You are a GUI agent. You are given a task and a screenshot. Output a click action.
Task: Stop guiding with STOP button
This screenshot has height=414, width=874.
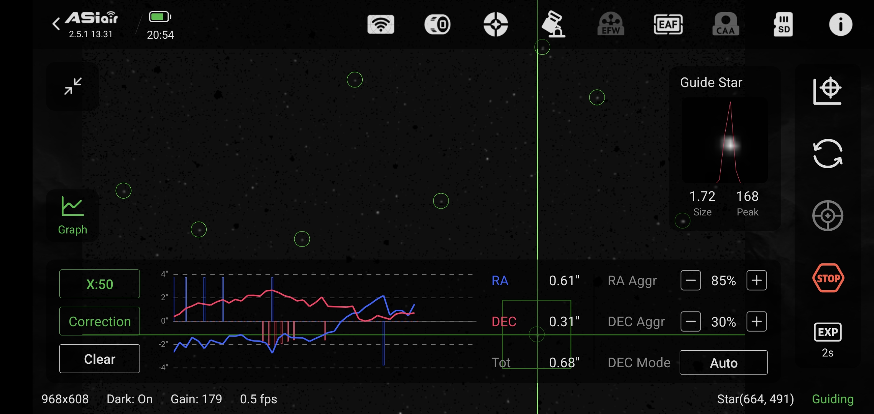[828, 278]
